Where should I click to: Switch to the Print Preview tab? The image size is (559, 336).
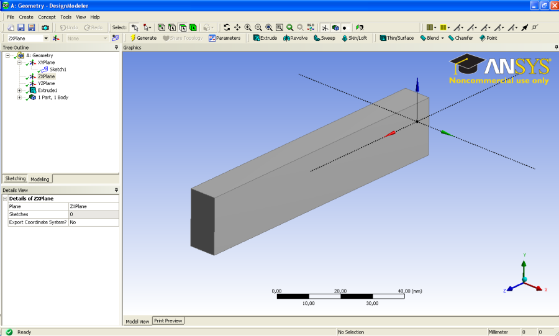coord(168,320)
